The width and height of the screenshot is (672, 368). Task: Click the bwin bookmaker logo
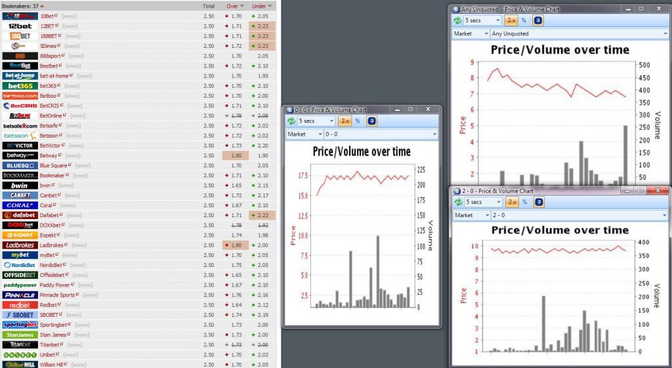[x=20, y=186]
